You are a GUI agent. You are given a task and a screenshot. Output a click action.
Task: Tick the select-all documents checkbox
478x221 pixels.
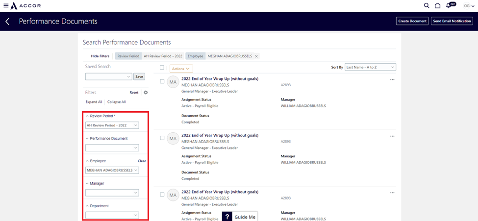[x=162, y=68]
